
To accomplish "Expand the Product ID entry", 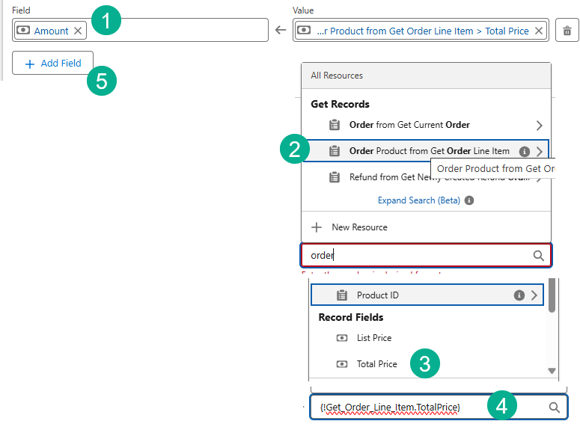I will tap(534, 295).
